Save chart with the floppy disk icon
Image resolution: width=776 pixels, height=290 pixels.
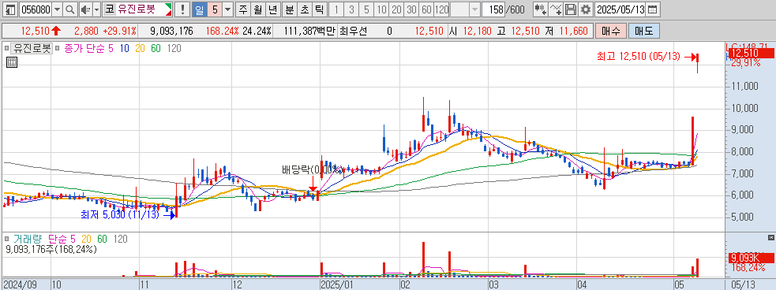coord(571,9)
